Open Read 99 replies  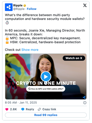46,115
